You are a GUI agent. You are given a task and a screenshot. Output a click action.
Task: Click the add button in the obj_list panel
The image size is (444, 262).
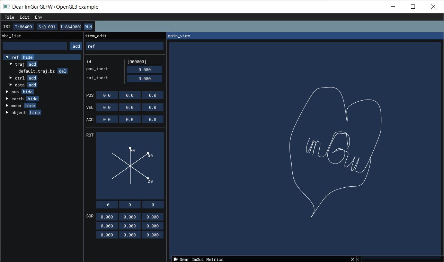click(76, 46)
